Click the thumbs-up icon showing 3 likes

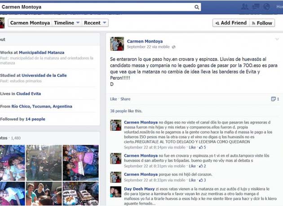pyautogui.click(x=200, y=180)
